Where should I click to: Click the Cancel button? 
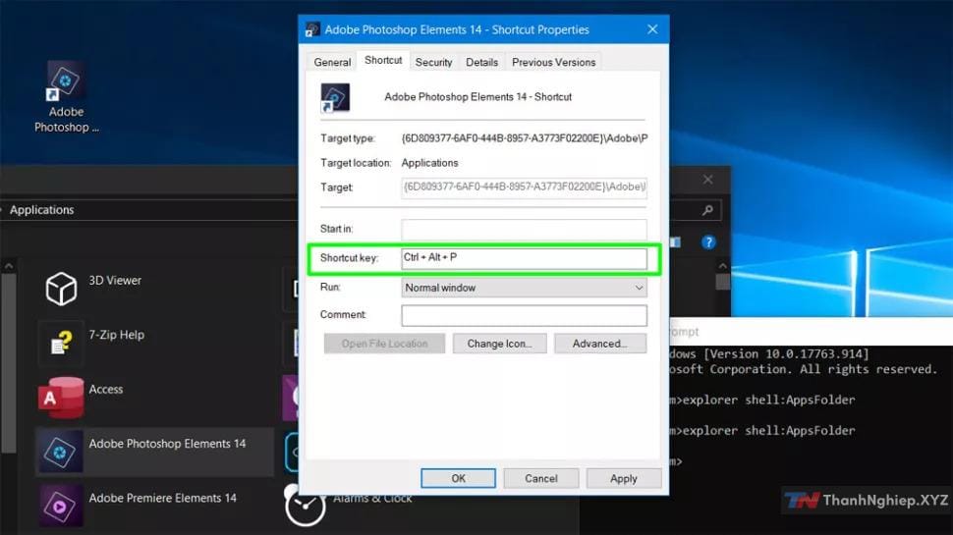[541, 478]
